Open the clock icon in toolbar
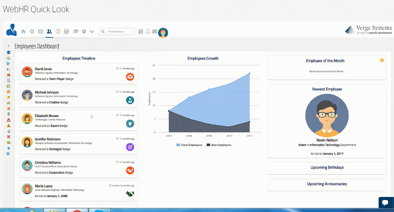 coord(58,32)
